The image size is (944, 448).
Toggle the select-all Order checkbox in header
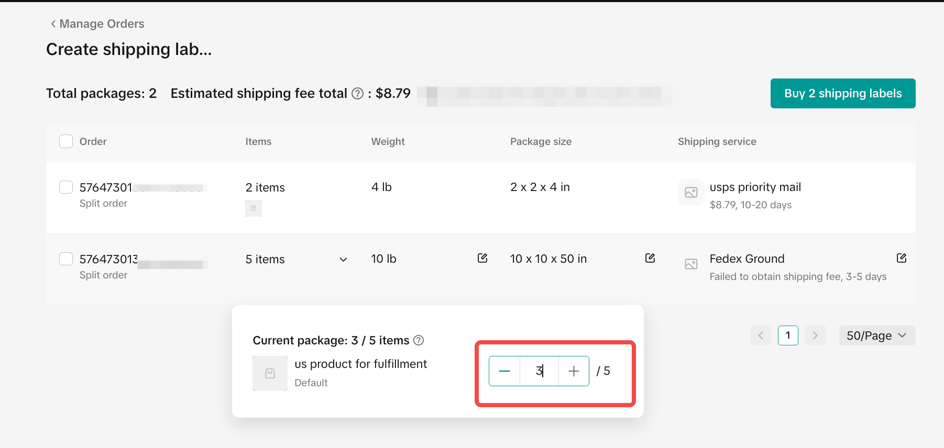point(66,141)
